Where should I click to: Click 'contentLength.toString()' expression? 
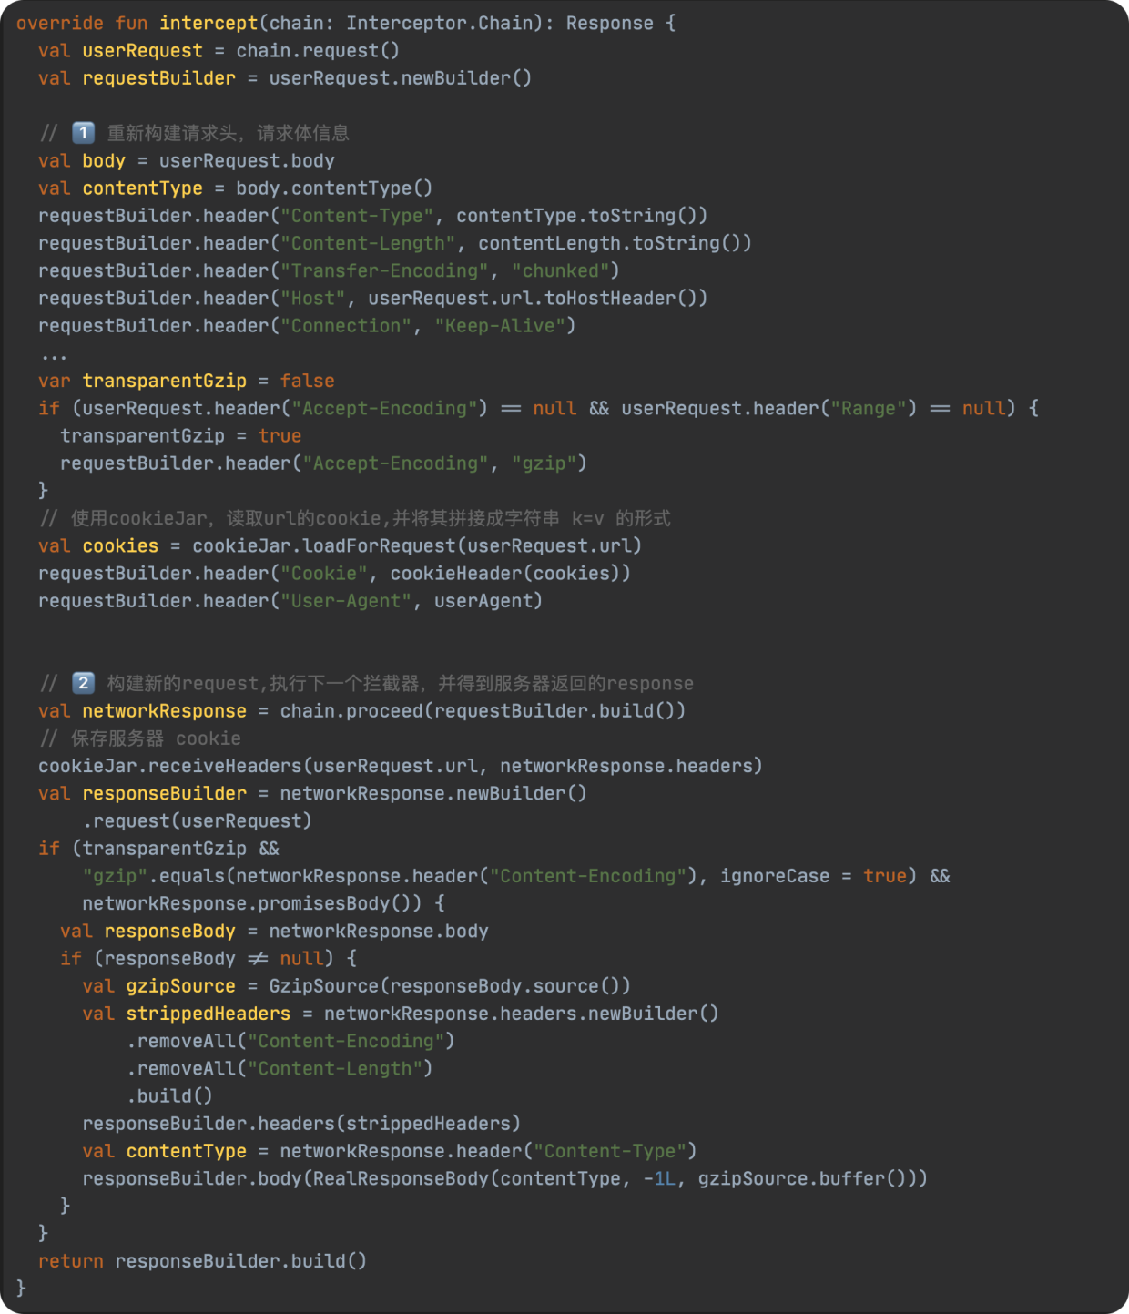click(615, 243)
